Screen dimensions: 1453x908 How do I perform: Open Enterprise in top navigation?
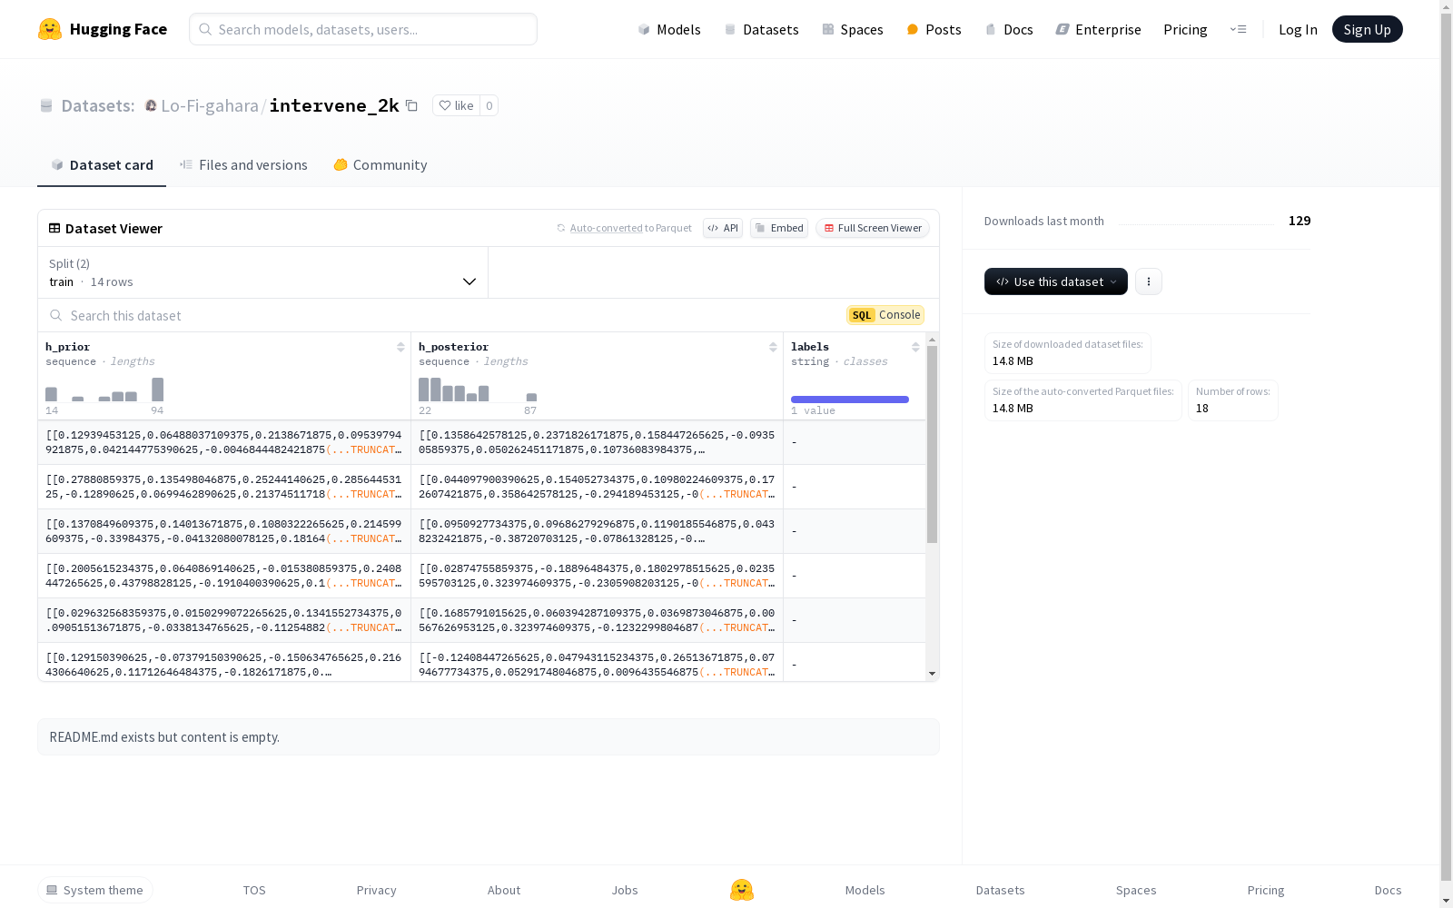(1098, 29)
